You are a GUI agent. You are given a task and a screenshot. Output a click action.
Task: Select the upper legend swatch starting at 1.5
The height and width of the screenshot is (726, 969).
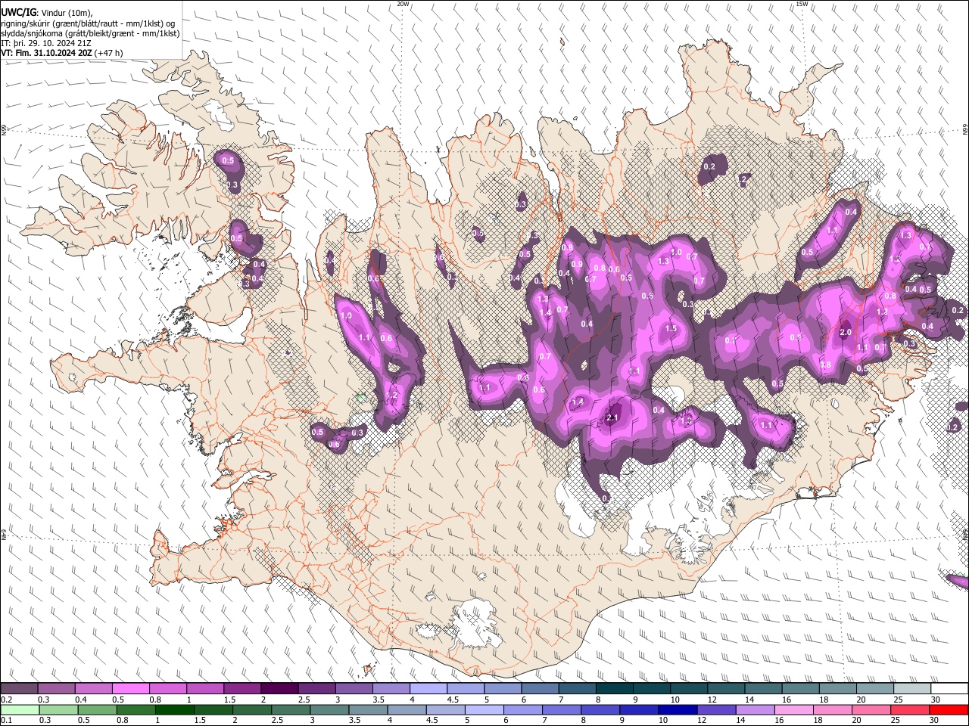(242, 689)
